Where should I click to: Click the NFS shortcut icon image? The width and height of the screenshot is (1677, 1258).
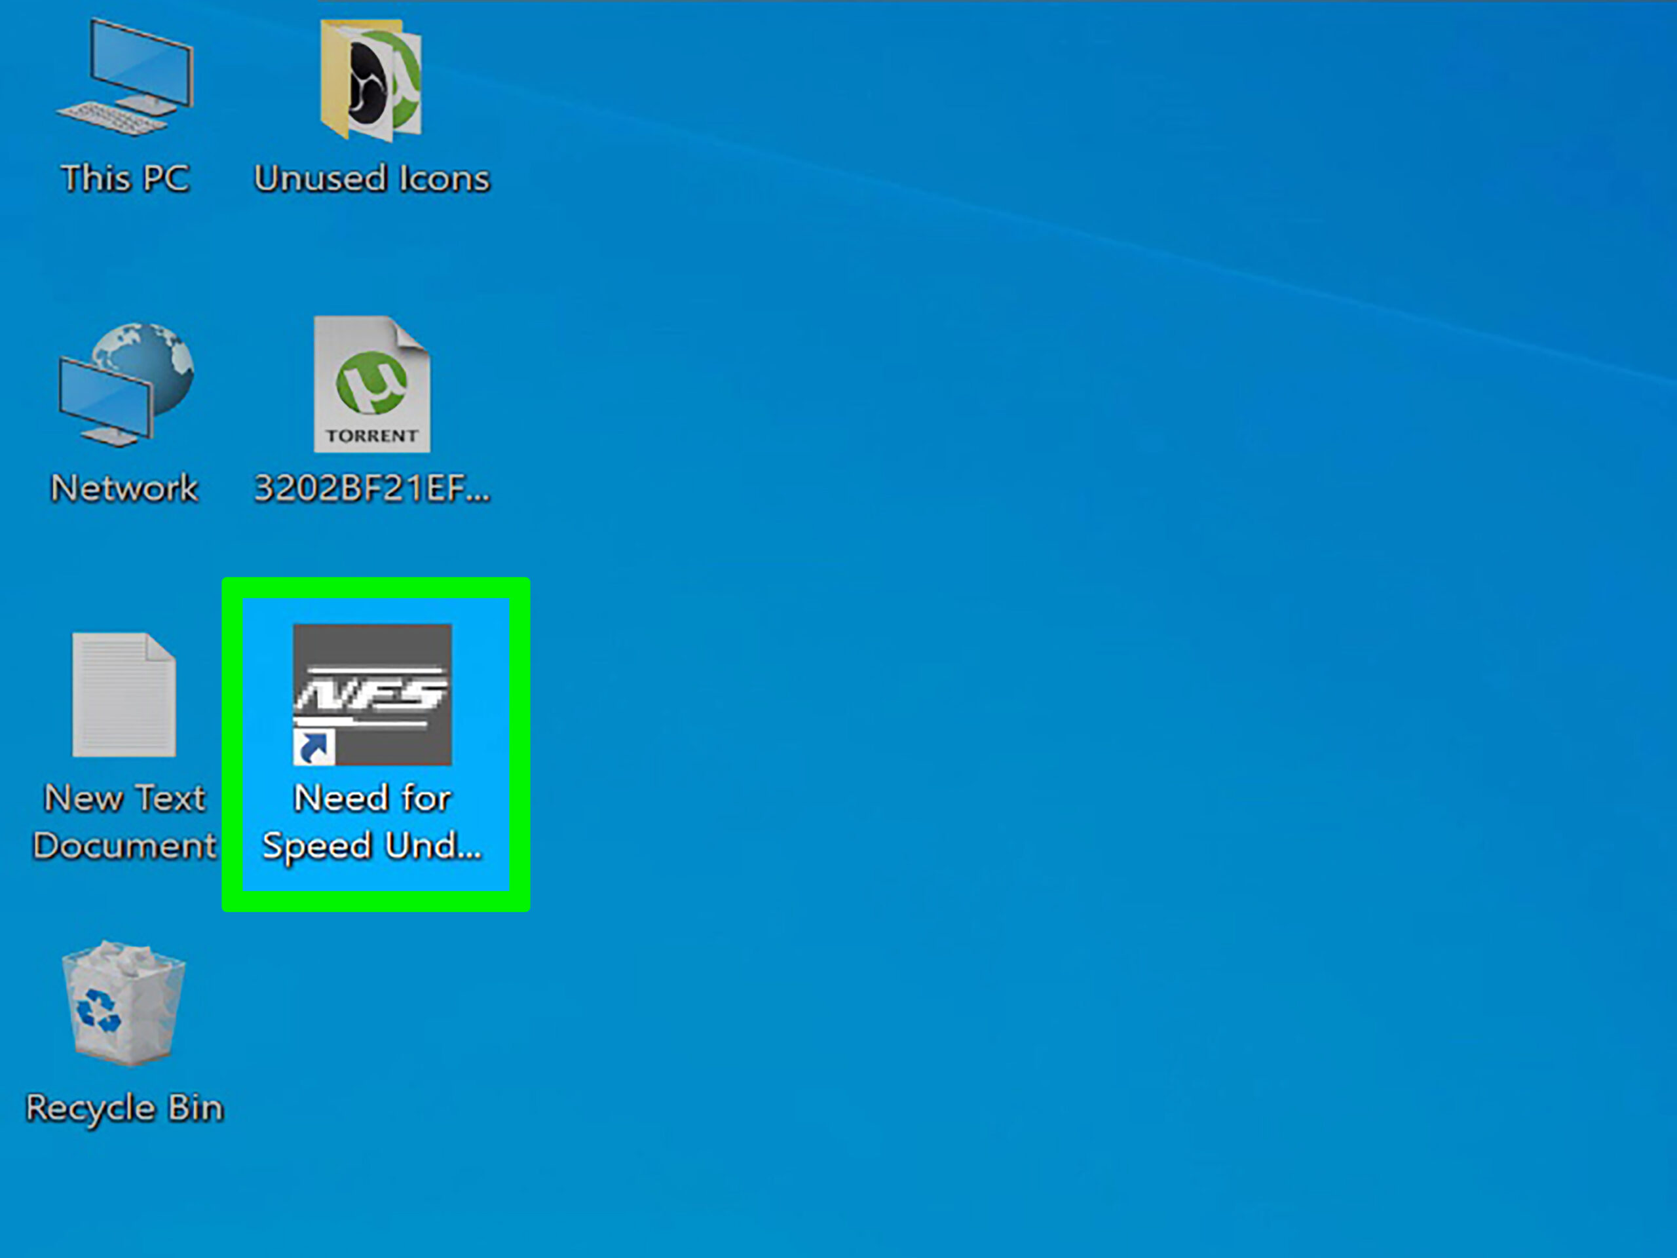click(372, 693)
